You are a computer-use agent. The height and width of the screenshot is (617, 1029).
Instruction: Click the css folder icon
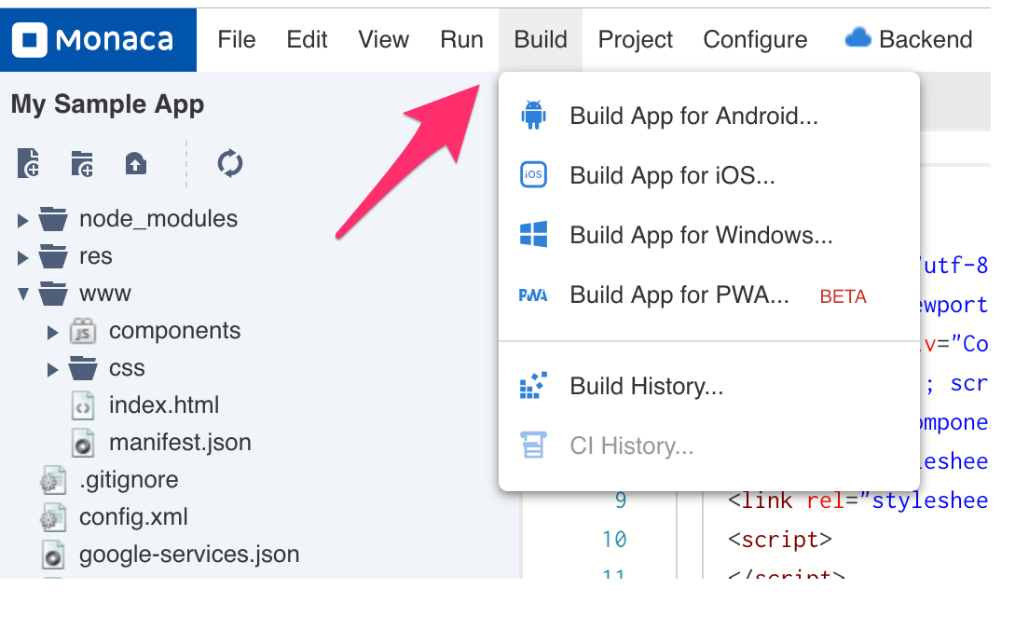click(83, 368)
